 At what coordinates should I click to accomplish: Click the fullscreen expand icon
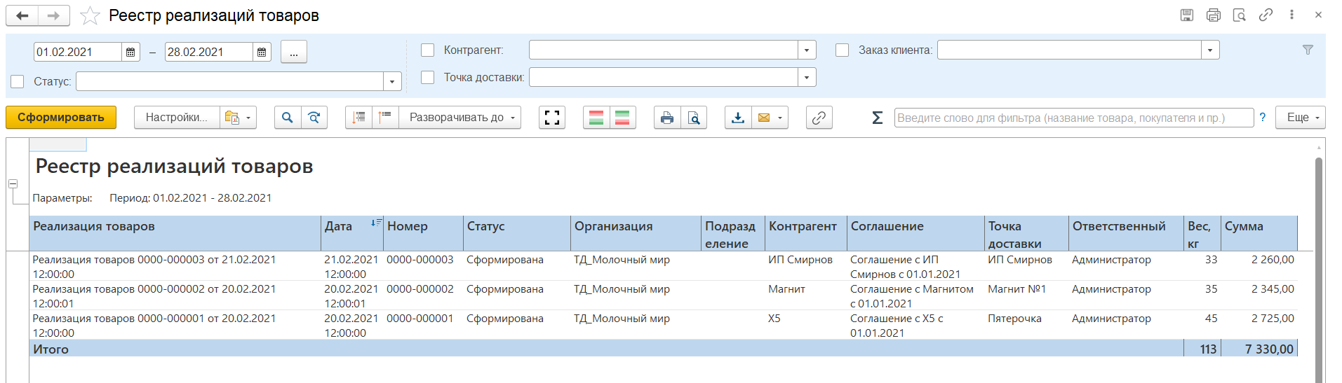552,118
